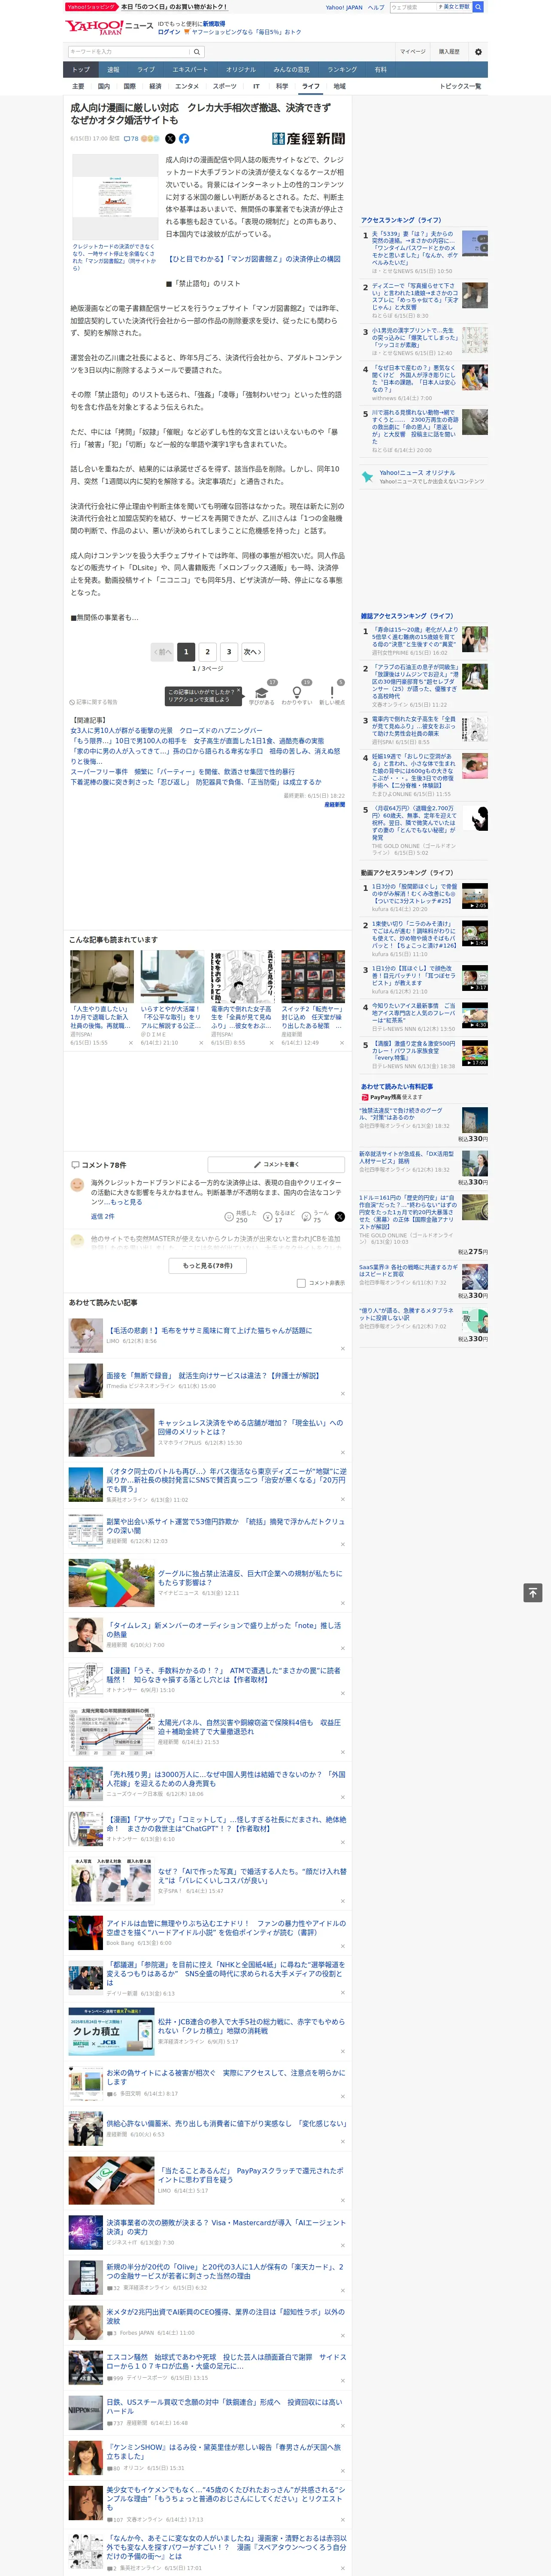Click the Yahoo!ニュース オリジナル banner icon
Screen dimensions: 551x2576
click(x=367, y=477)
